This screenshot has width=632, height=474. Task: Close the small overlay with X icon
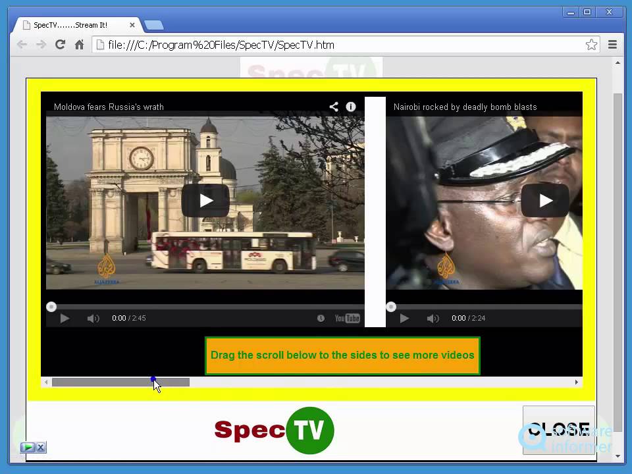(41, 447)
